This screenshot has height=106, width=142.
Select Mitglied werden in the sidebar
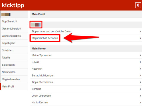[14, 79]
